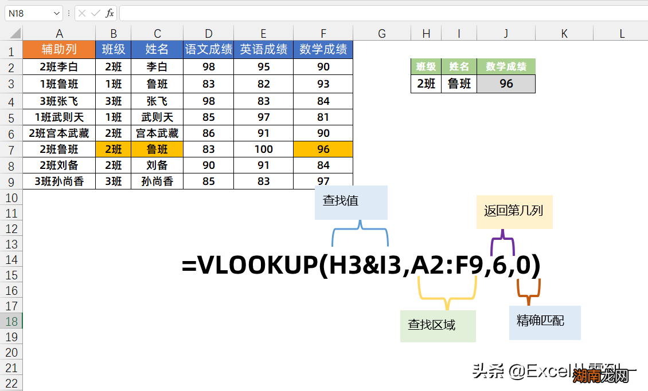
Task: Select column header J
Action: pyautogui.click(x=506, y=33)
